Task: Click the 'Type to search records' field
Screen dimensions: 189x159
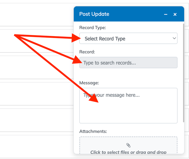Action: click(x=128, y=63)
